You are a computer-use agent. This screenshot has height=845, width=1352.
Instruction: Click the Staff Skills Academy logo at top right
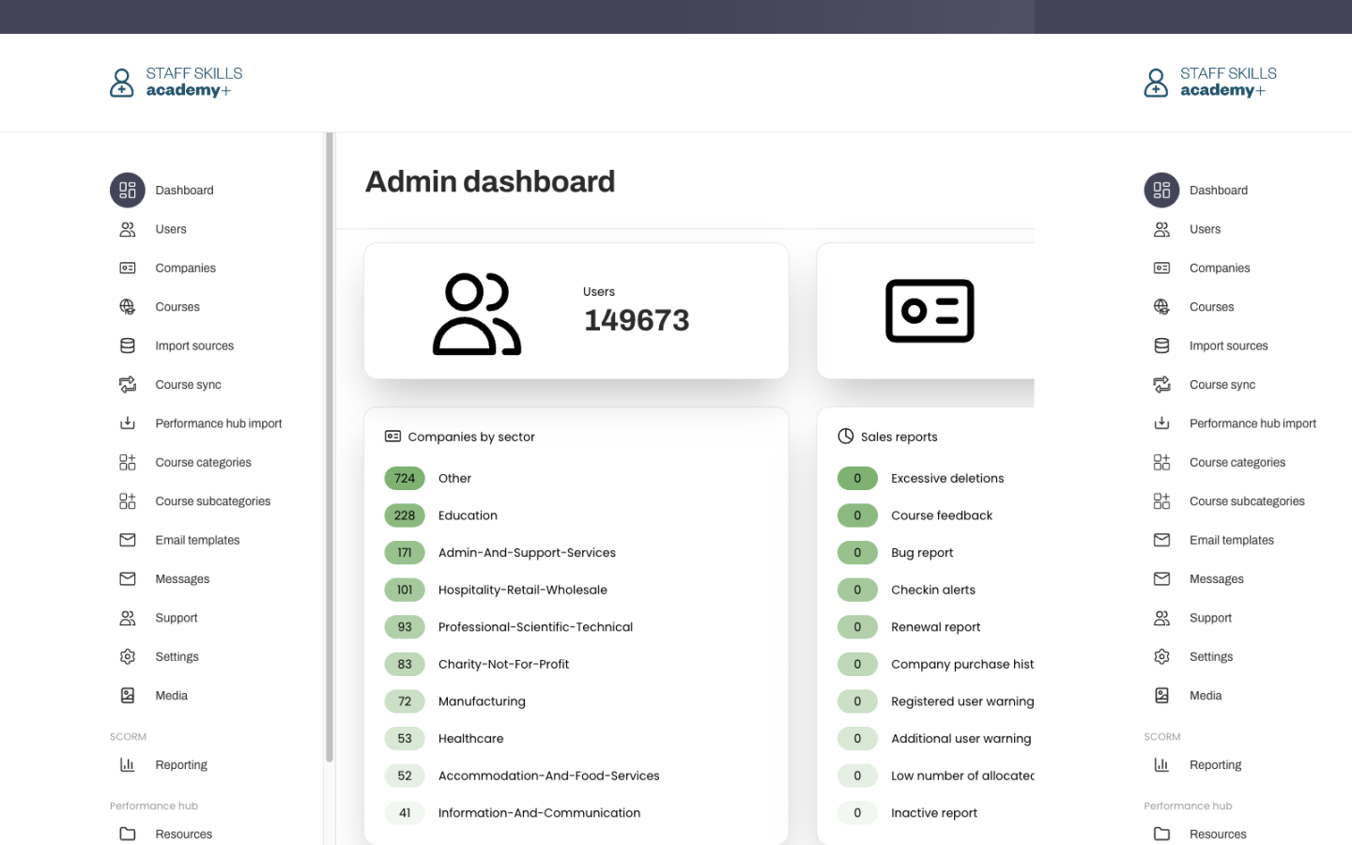pyautogui.click(x=1210, y=83)
